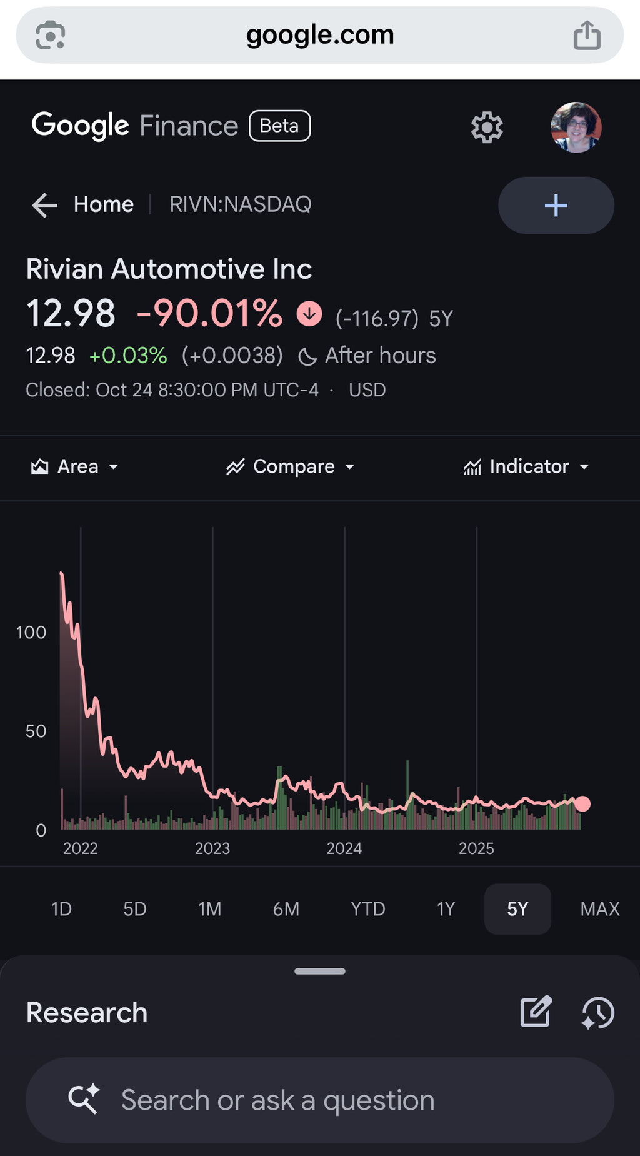
Task: Grab the Research panel drag handle
Action: (x=320, y=971)
